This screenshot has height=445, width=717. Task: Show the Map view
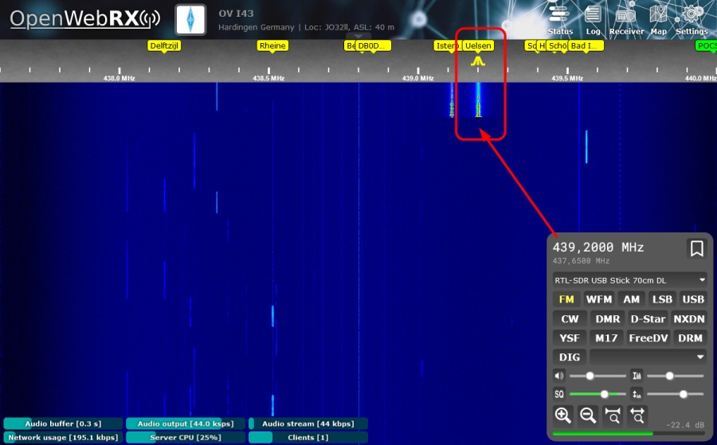click(658, 20)
